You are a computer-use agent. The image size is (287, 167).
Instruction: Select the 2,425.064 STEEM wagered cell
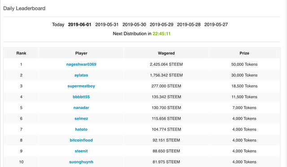[x=166, y=64]
